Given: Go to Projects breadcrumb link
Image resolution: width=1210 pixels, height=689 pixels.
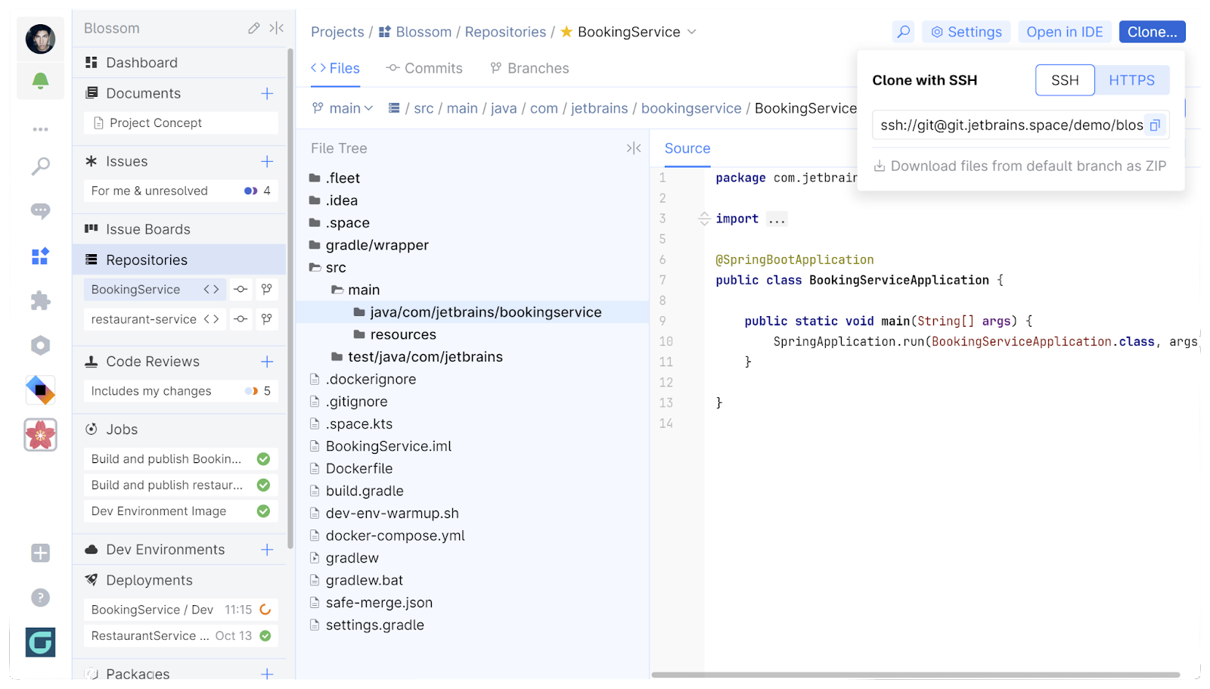Looking at the screenshot, I should (337, 32).
